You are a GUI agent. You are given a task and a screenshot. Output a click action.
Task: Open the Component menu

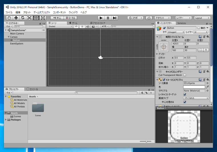(x=59, y=12)
